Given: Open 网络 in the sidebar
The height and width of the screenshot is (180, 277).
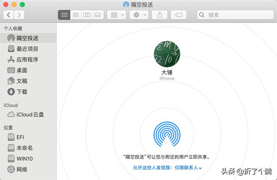Looking at the screenshot, I should pyautogui.click(x=28, y=170).
